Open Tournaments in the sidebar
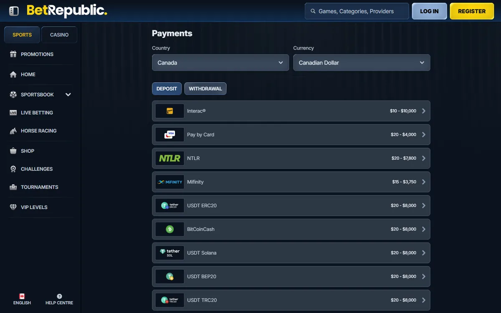The height and width of the screenshot is (313, 501). coord(40,187)
